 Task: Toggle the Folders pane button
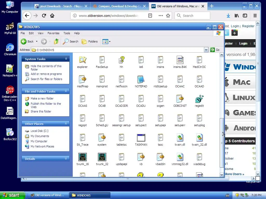click(90, 41)
